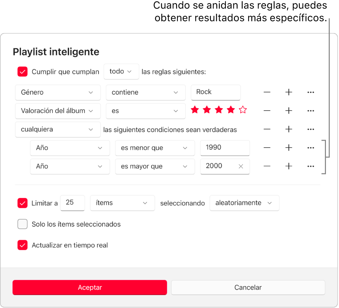Add a nested rule after Año es menor que 1990

(289, 148)
